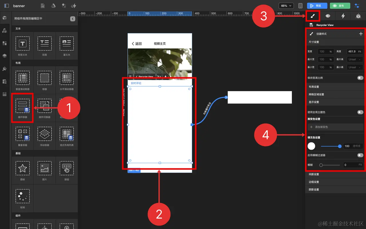
Task: Click the fill opacity slider handle
Action: point(340,146)
